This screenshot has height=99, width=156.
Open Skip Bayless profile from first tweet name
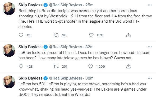30,5
